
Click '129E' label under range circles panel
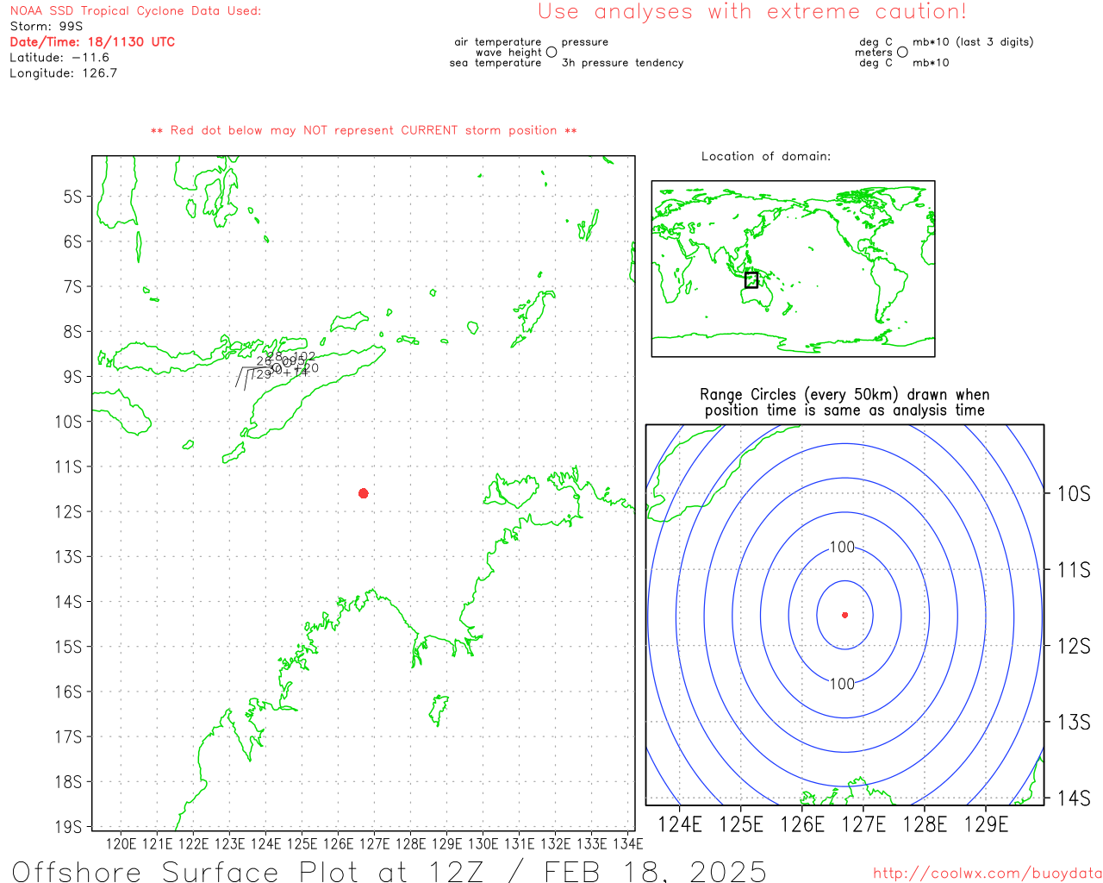tap(986, 824)
